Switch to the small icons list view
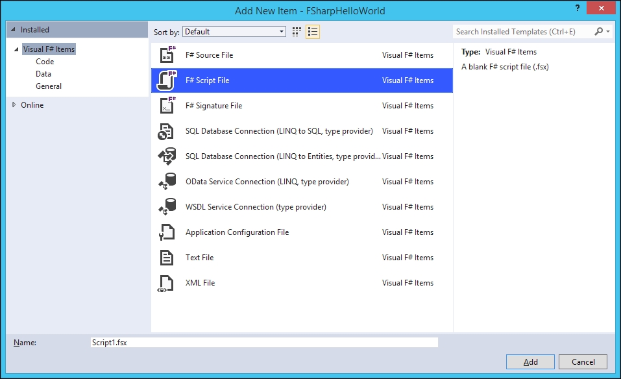Viewport: 621px width, 379px height. point(313,32)
